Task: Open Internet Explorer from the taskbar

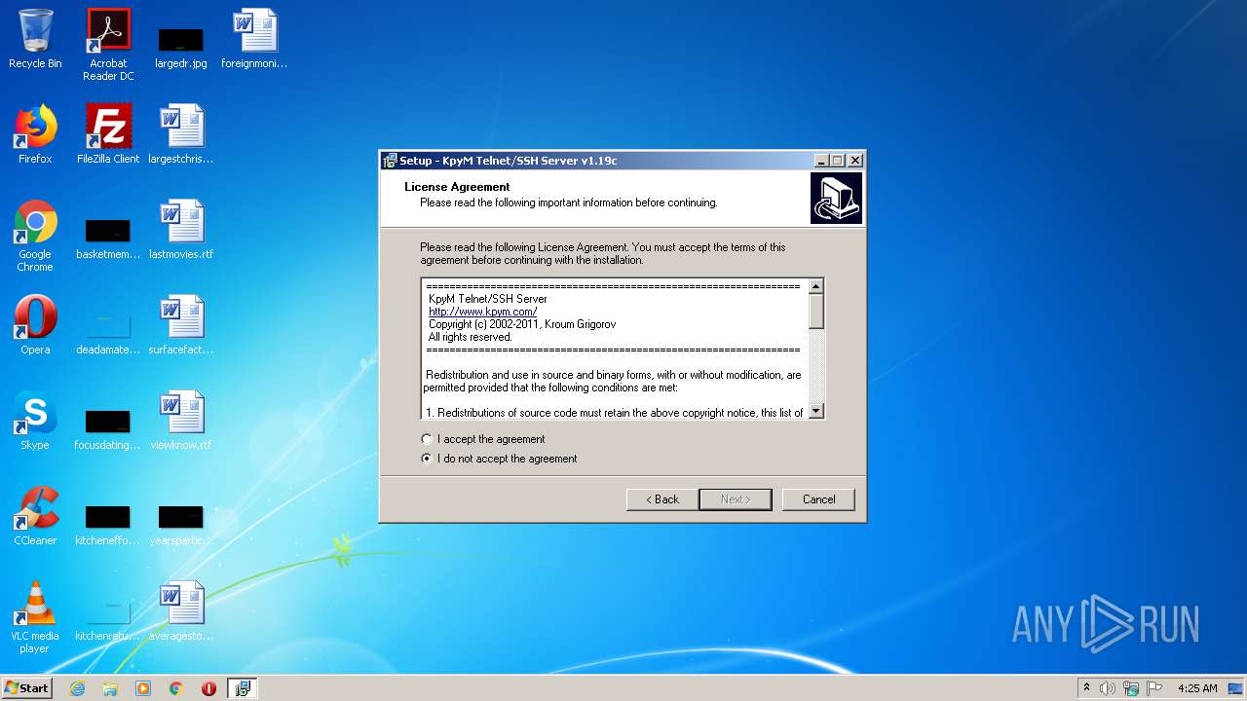Action: click(x=78, y=688)
